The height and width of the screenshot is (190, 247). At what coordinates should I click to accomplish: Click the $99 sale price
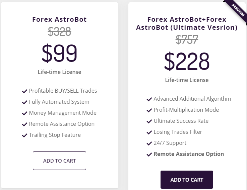(x=59, y=53)
